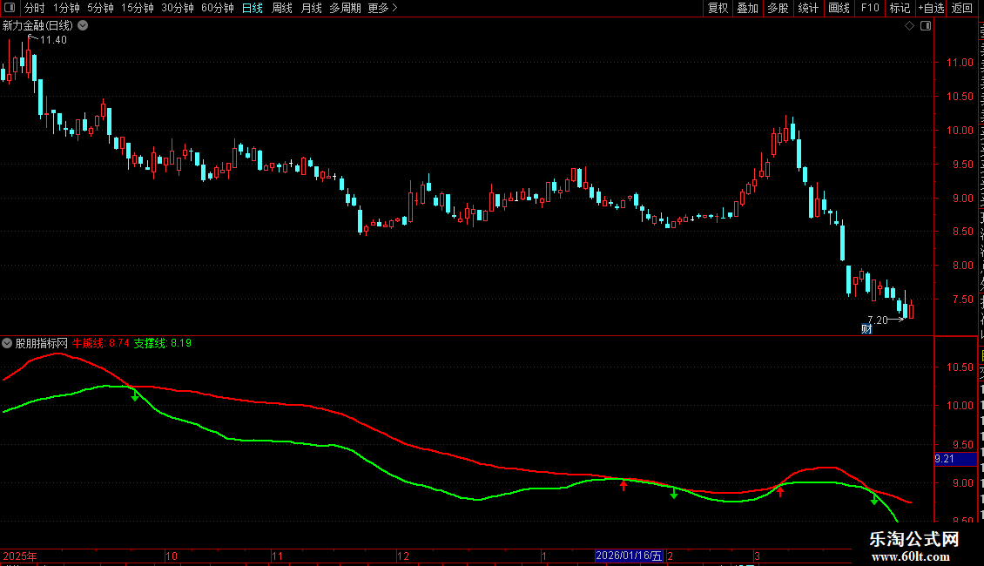Click the 复权 adjustment button
Screen dimensions: 984x566
(718, 8)
